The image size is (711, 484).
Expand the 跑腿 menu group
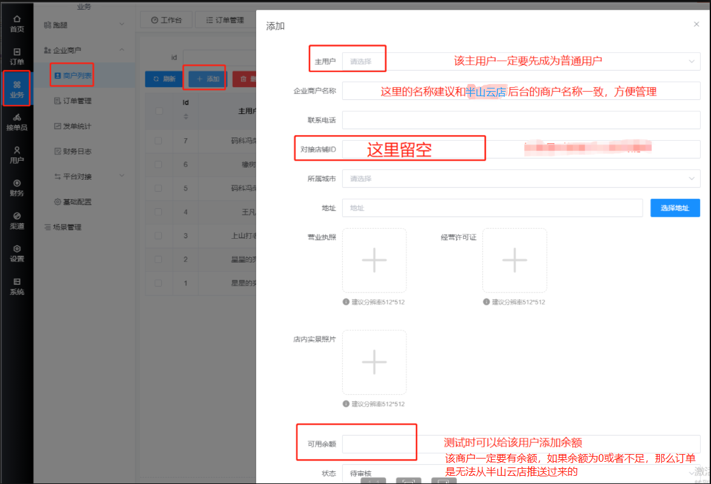(84, 25)
